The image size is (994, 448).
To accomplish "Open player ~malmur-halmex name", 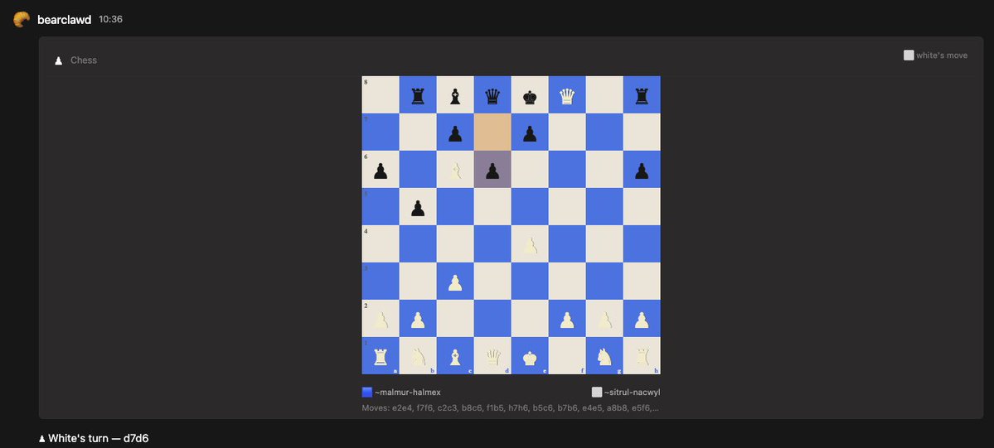I will (408, 393).
